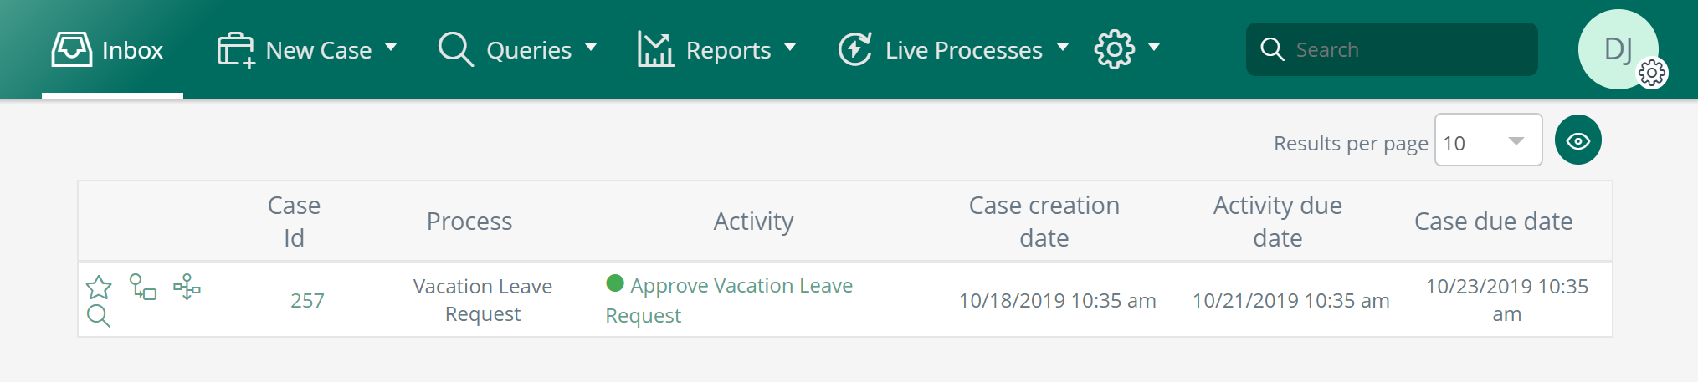Open the workflow path icon for case 257
The height and width of the screenshot is (382, 1698).
click(143, 287)
